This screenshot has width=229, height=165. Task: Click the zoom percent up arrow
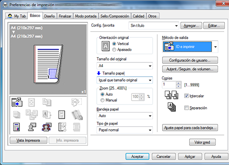coord(142,95)
